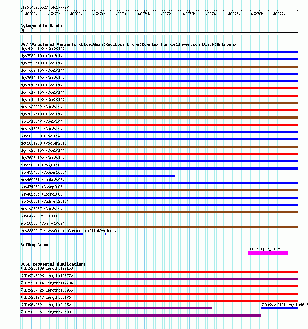Open the dgv7590n100 (Coe2014) variant entry
The width and height of the screenshot is (308, 329).
pyautogui.click(x=43, y=63)
